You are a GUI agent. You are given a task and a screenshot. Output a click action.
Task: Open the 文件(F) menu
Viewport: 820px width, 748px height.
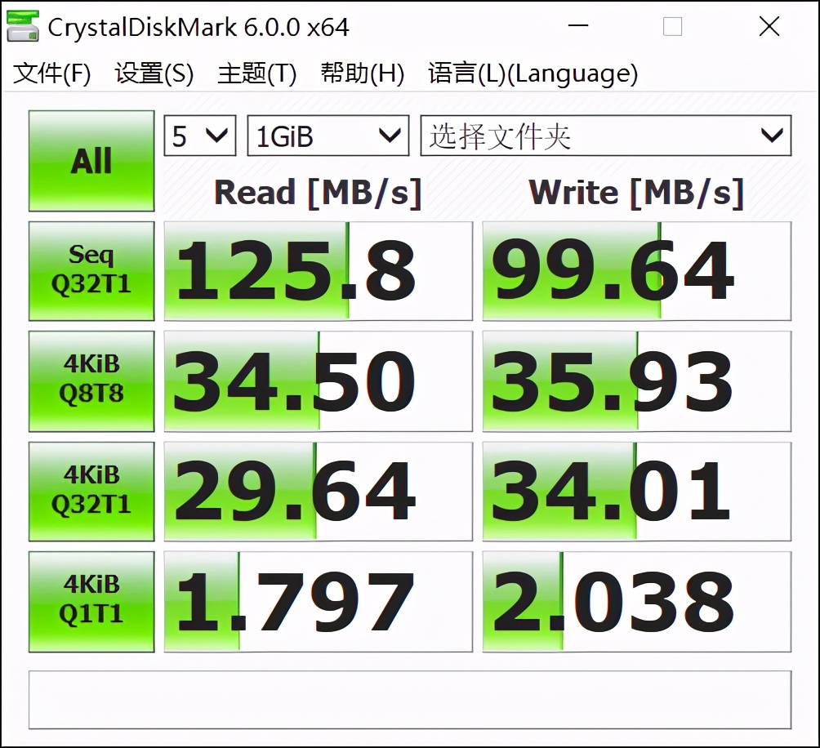[51, 73]
